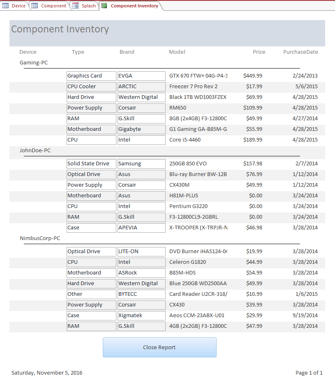Click the Component Inventory report icon
Image resolution: width=335 pixels, height=382 pixels.
click(x=104, y=6)
